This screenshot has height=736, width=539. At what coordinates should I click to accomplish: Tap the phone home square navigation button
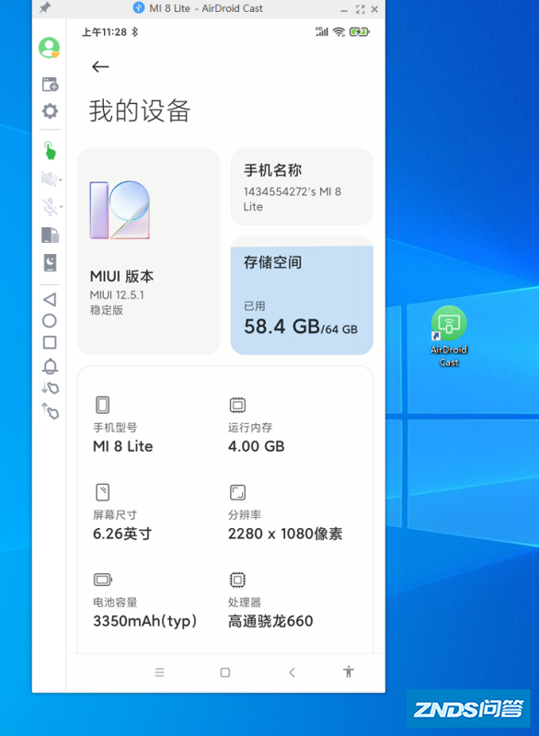click(x=225, y=673)
